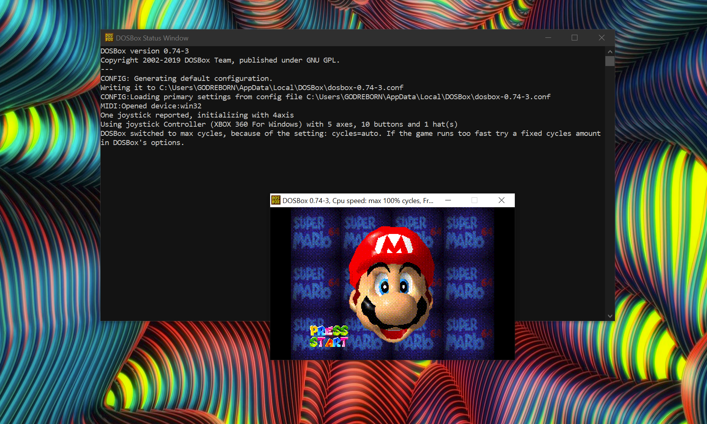Click the 'Copyright 2002-2019 DOSBox Team' line

[x=220, y=60]
